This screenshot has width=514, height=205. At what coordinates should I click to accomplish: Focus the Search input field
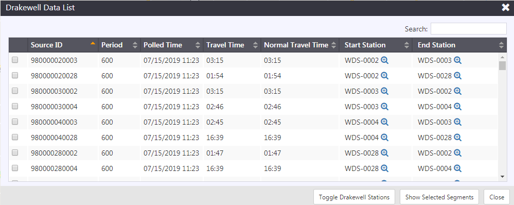[468, 29]
